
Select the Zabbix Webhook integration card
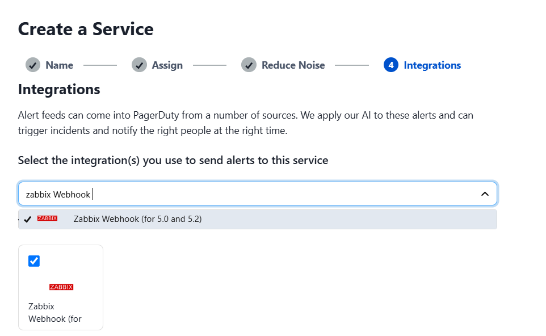coord(61,288)
